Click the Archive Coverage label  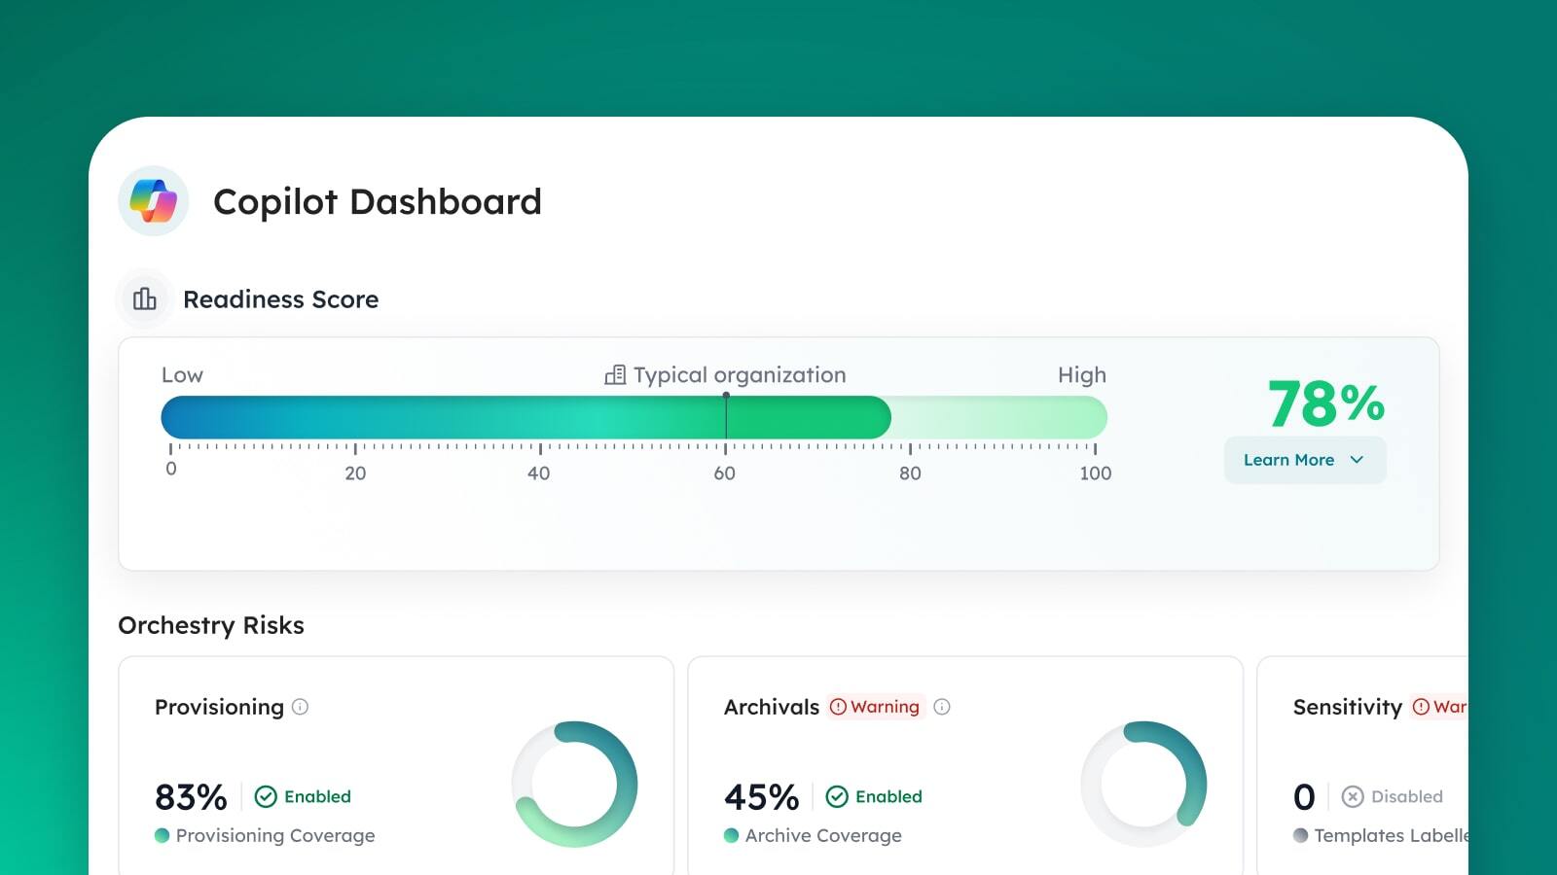click(x=823, y=835)
